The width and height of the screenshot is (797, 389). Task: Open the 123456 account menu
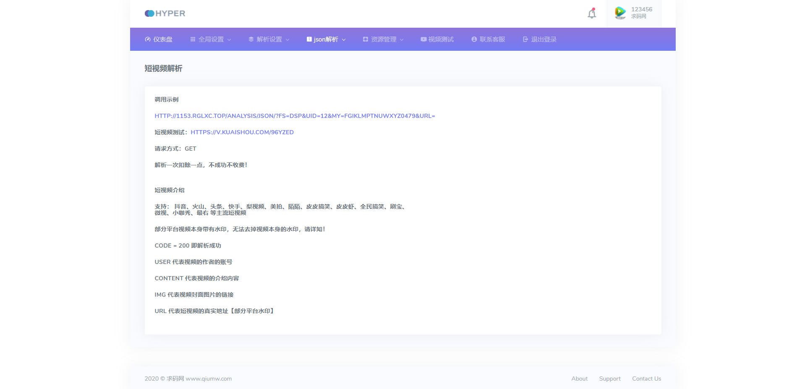[634, 13]
